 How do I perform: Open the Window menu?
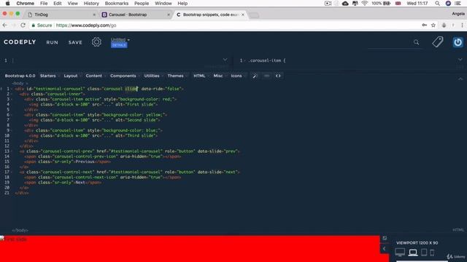tap(163, 3)
